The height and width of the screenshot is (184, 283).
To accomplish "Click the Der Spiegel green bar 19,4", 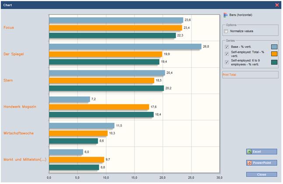I will 104,62.
